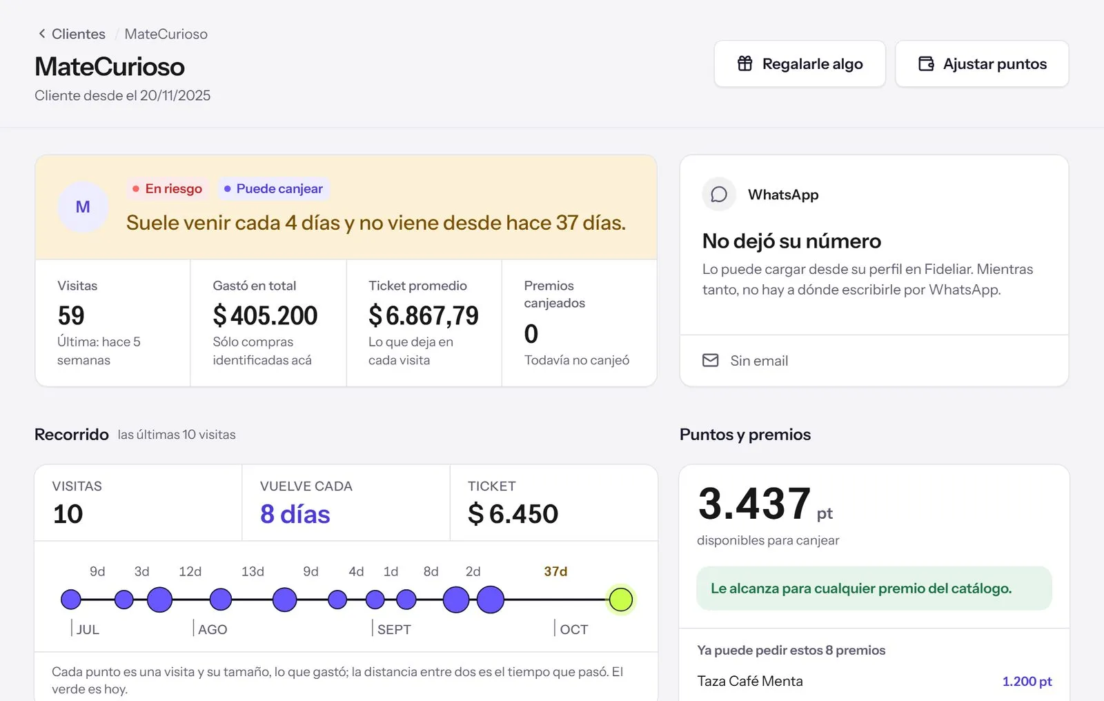The width and height of the screenshot is (1104, 701).
Task: Click the Puede canjear badge
Action: [273, 188]
